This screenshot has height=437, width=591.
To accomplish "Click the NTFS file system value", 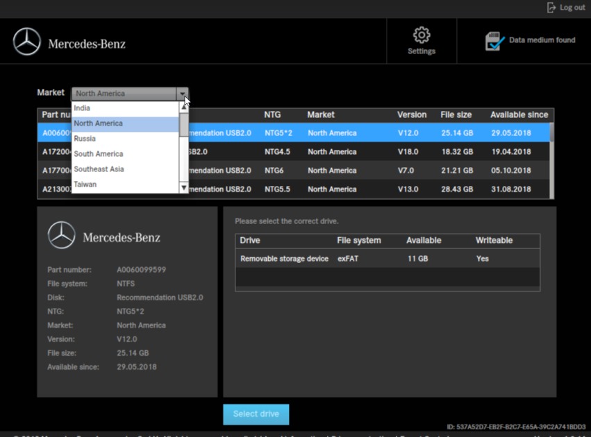I will pos(126,284).
